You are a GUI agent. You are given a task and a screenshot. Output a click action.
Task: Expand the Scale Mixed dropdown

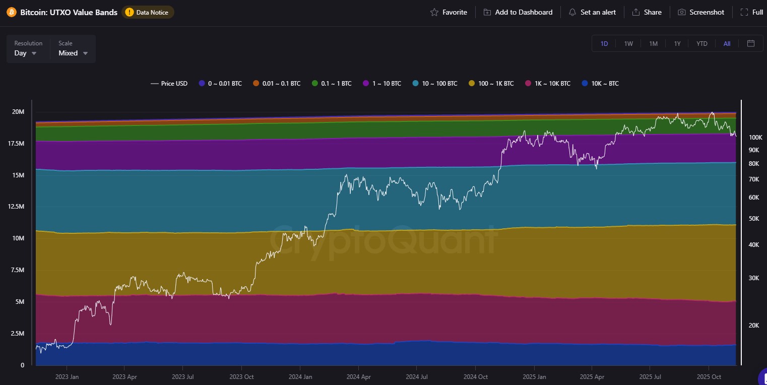click(x=73, y=53)
